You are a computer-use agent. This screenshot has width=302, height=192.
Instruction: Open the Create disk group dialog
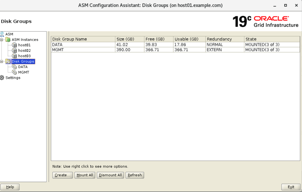[62, 175]
